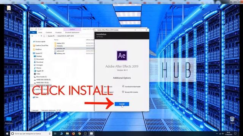The width and height of the screenshot is (243, 136).
Task: Sort files by Ultima modifica column
Action: pos(90,40)
